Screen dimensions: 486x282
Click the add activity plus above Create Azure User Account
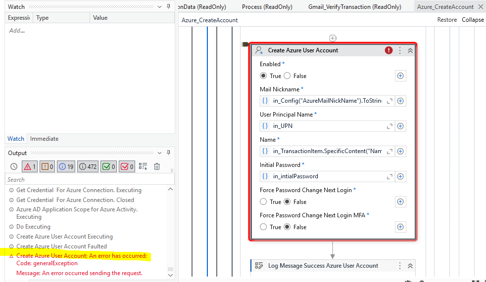333,38
